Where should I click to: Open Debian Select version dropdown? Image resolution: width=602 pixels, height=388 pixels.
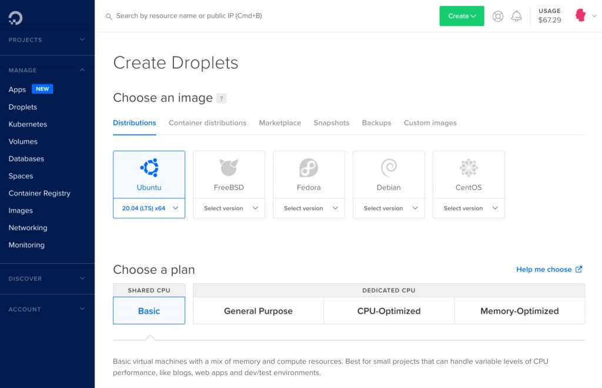[389, 208]
